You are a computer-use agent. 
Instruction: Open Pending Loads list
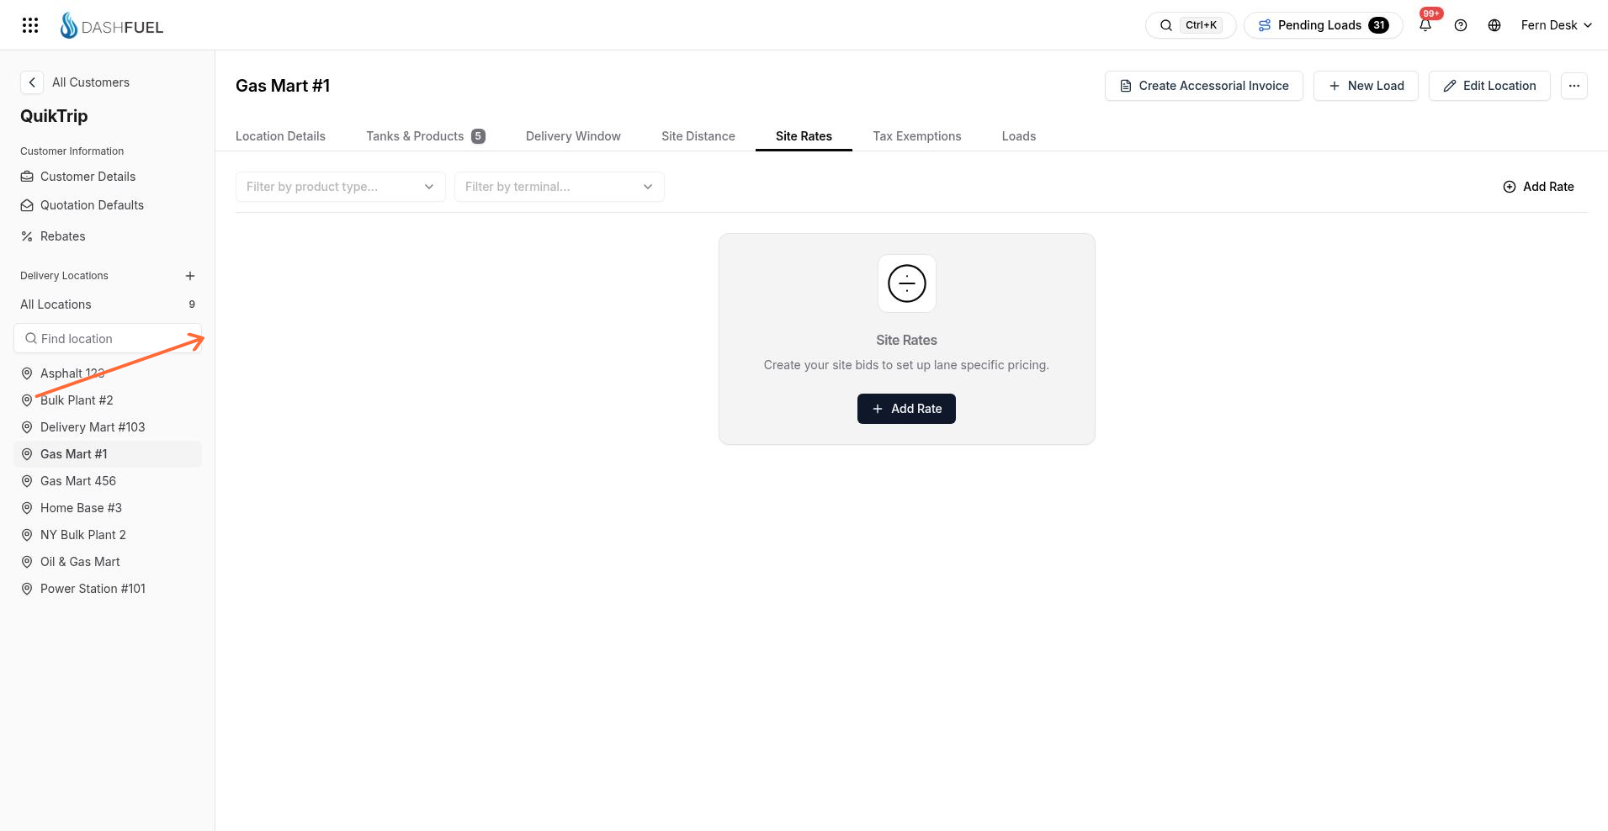pos(1323,25)
